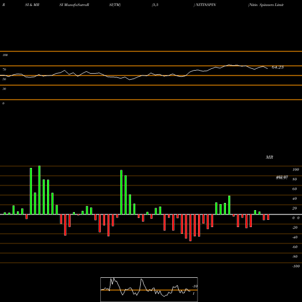Click the MR -40 axis label

click(295, 237)
